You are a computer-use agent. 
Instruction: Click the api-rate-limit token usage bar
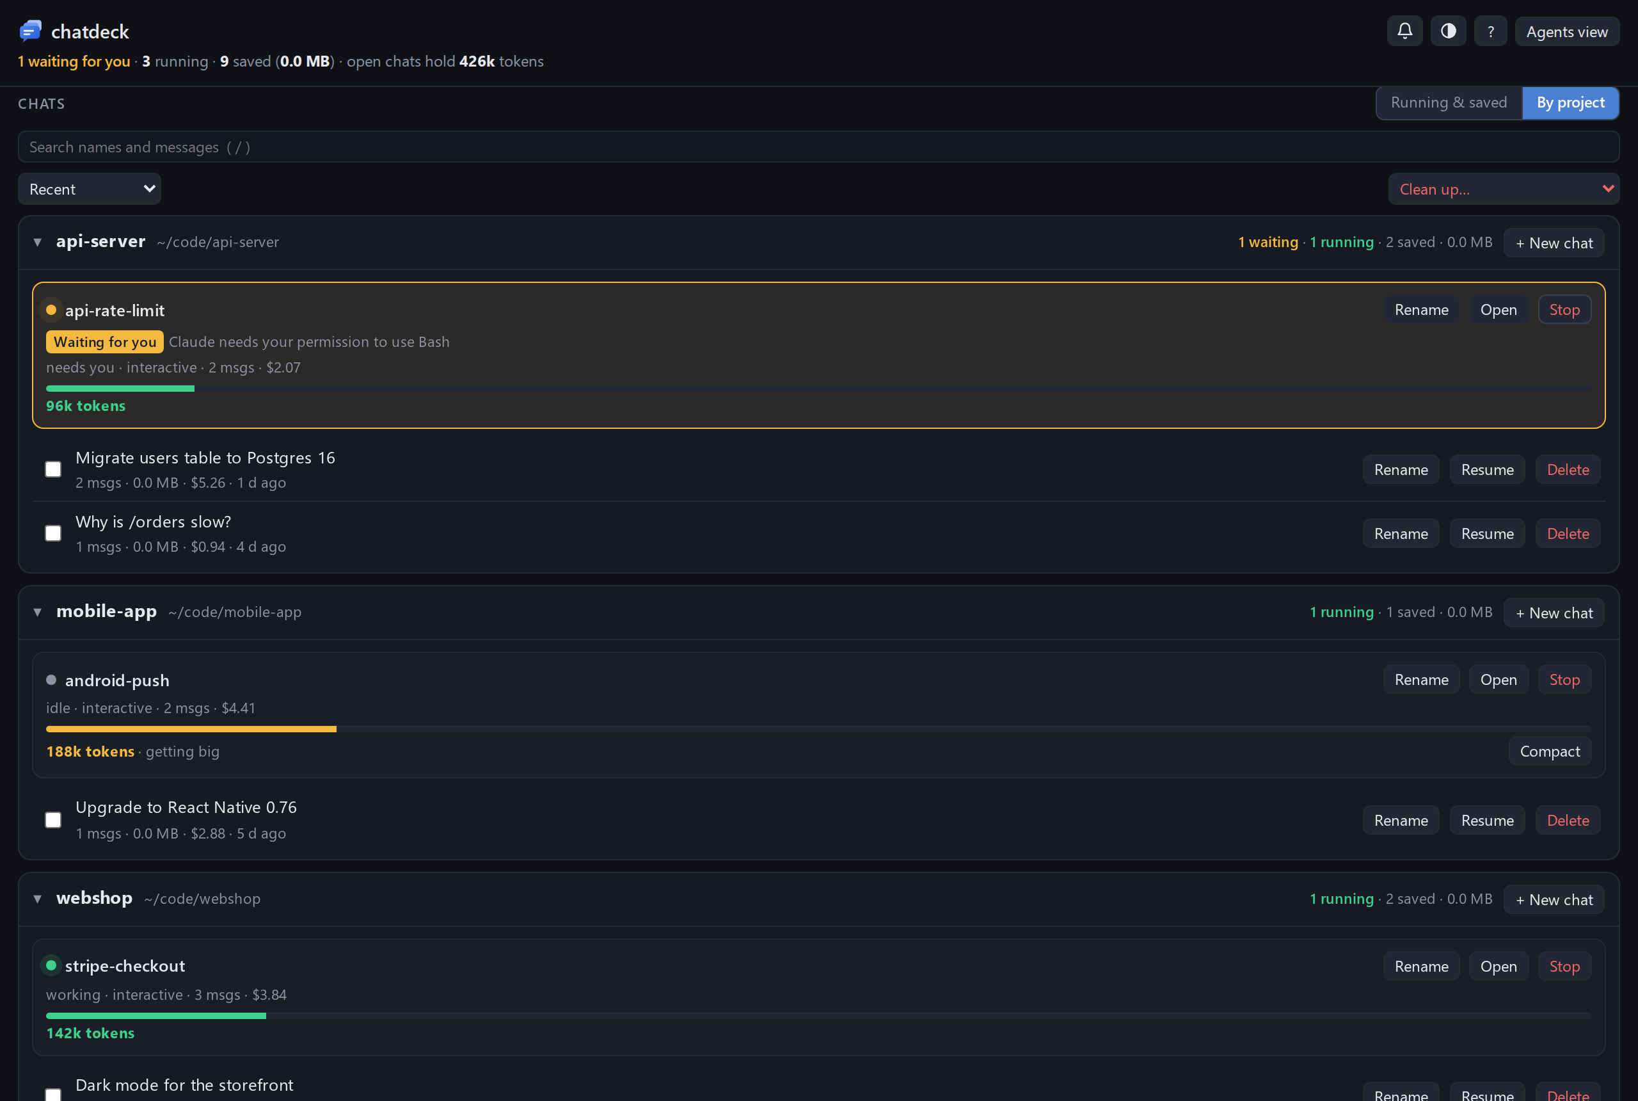pyautogui.click(x=818, y=389)
